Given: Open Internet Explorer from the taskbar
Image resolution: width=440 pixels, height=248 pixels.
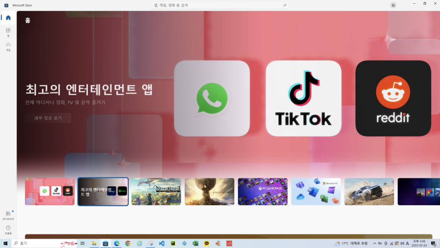Looking at the screenshot, I should pyautogui.click(x=139, y=243).
